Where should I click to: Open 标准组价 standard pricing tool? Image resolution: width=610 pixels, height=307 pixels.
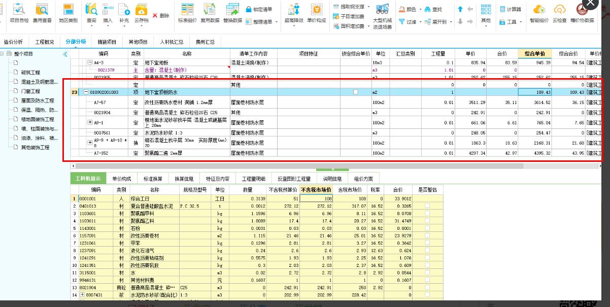click(x=187, y=14)
